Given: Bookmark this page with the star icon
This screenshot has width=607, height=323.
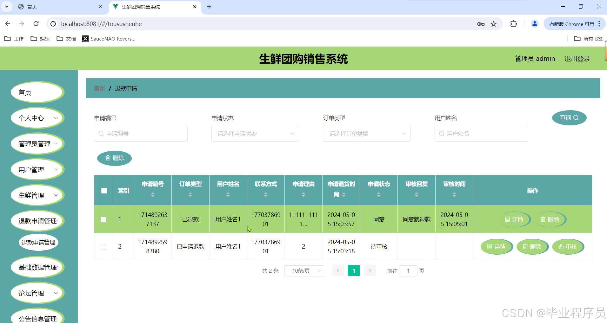Looking at the screenshot, I should (494, 24).
